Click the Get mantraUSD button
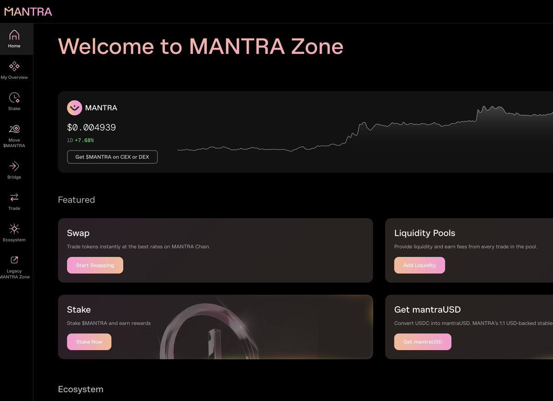This screenshot has width=553, height=401. (423, 342)
